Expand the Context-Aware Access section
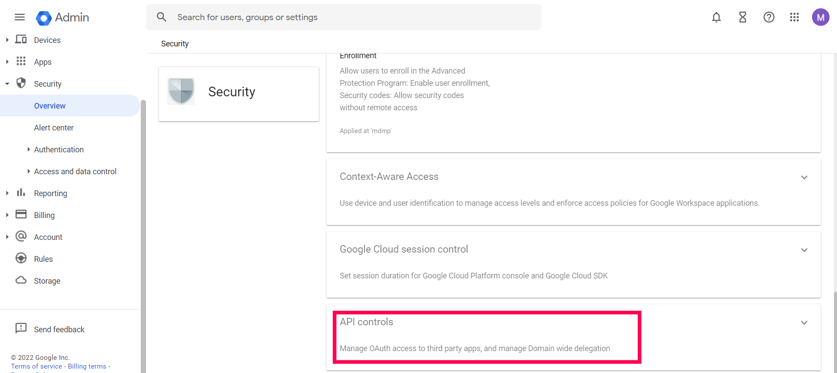This screenshot has height=373, width=837. 804,177
